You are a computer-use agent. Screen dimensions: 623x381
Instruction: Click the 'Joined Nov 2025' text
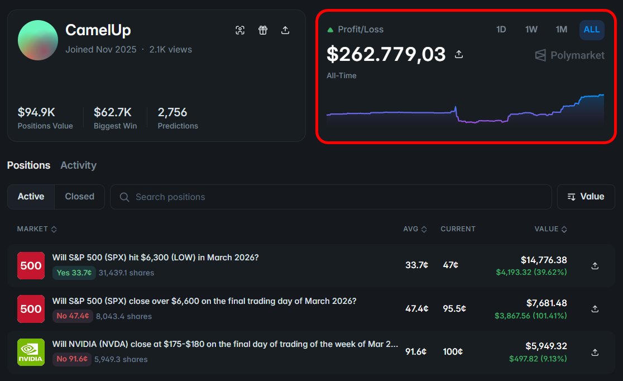point(101,49)
